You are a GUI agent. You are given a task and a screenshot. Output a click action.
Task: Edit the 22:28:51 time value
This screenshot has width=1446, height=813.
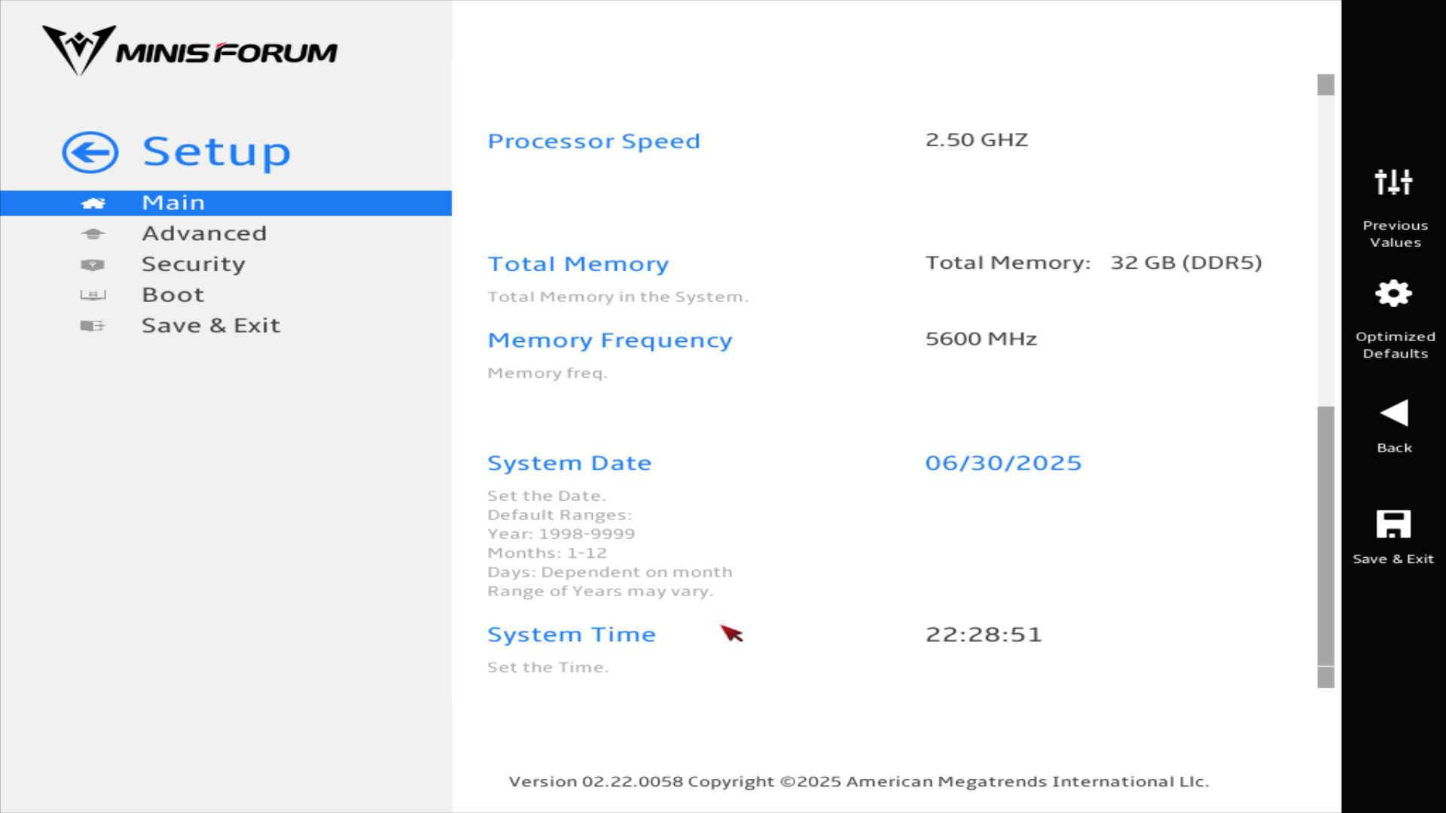984,635
